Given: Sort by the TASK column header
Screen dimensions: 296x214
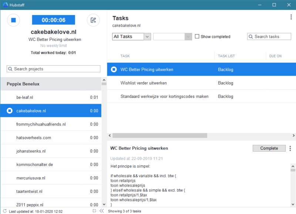Looking at the screenshot, I should [125, 56].
